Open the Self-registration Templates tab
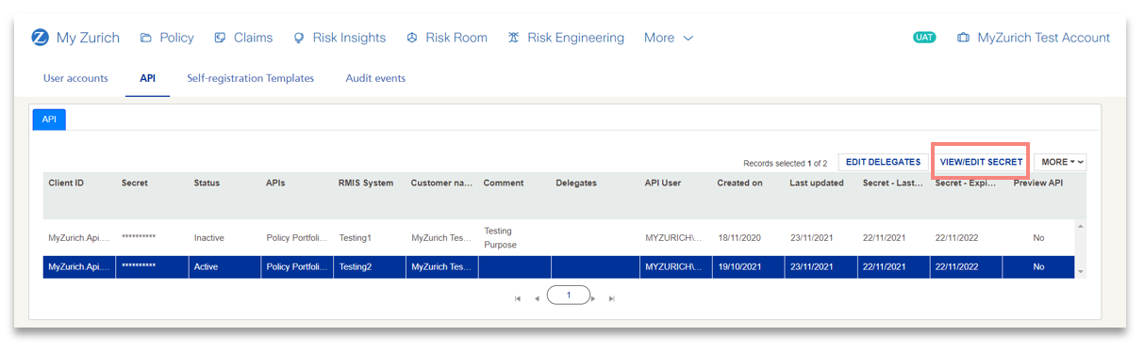1144x352 pixels. click(x=250, y=78)
